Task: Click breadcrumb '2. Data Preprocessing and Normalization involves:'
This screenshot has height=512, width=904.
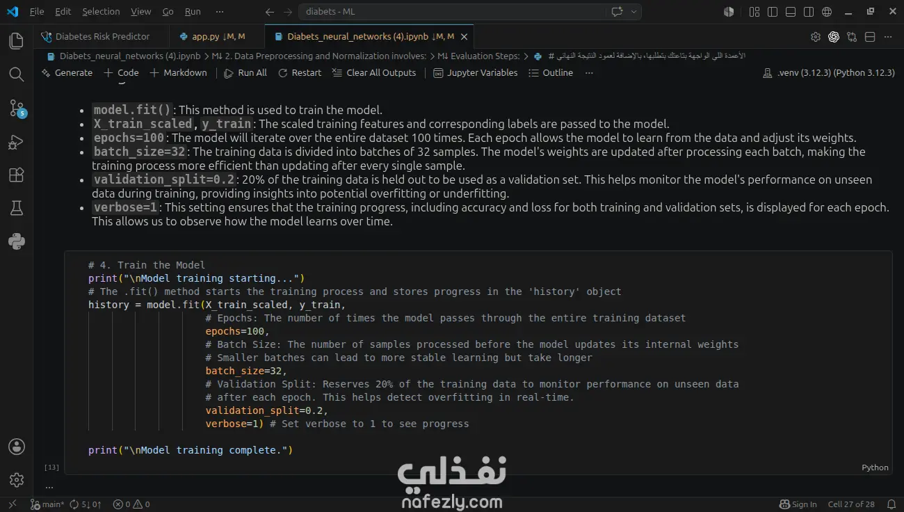Action: coord(319,56)
